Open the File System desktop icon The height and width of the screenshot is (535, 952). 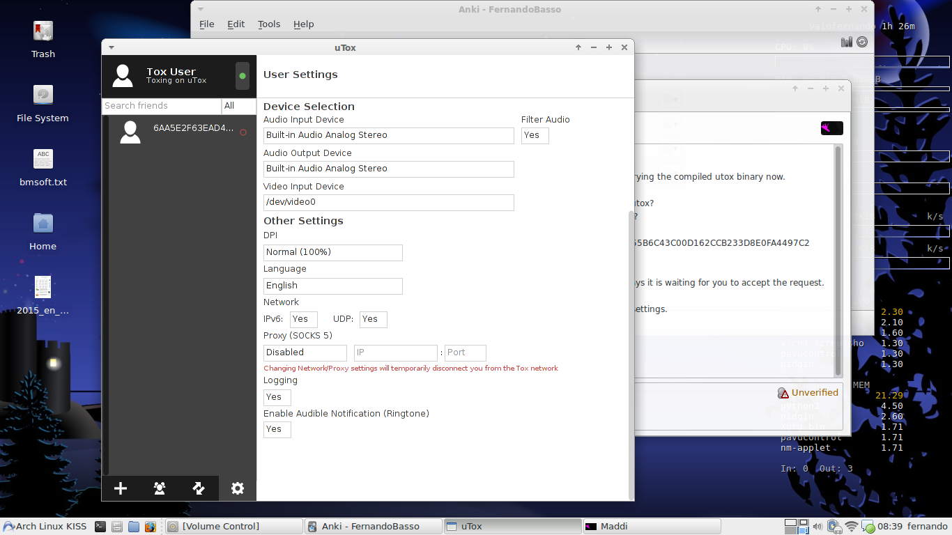43,104
